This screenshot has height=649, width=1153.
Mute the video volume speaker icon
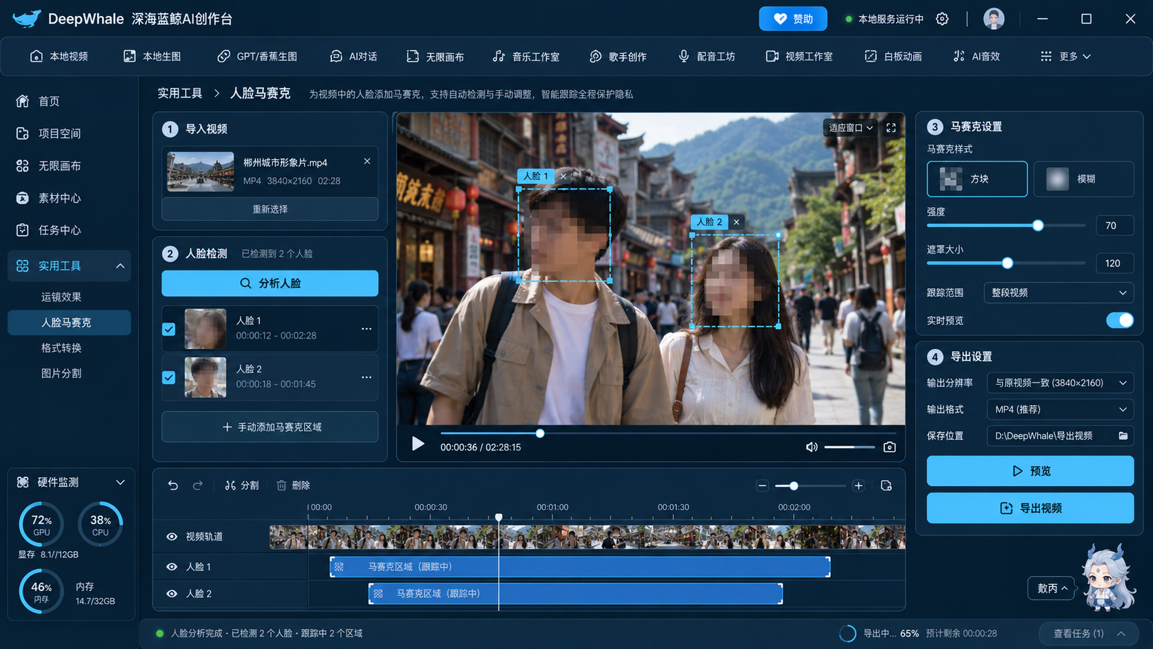tap(812, 447)
